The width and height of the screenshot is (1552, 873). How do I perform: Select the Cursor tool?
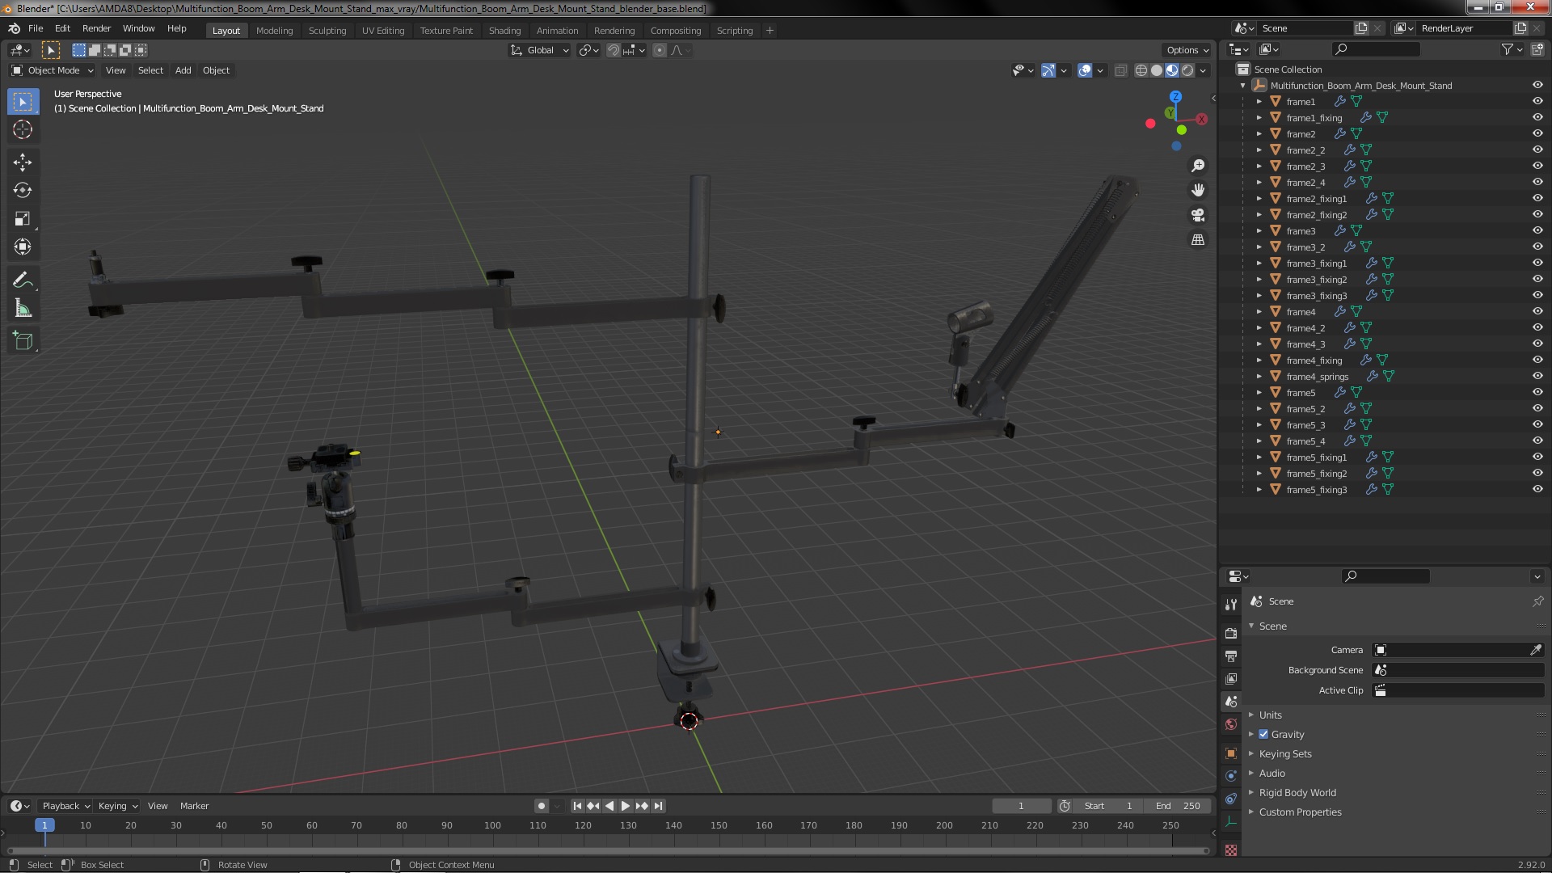23,129
